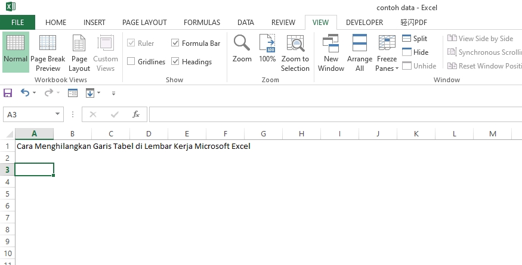Switch to Page Layout view
522x265 pixels.
79,53
